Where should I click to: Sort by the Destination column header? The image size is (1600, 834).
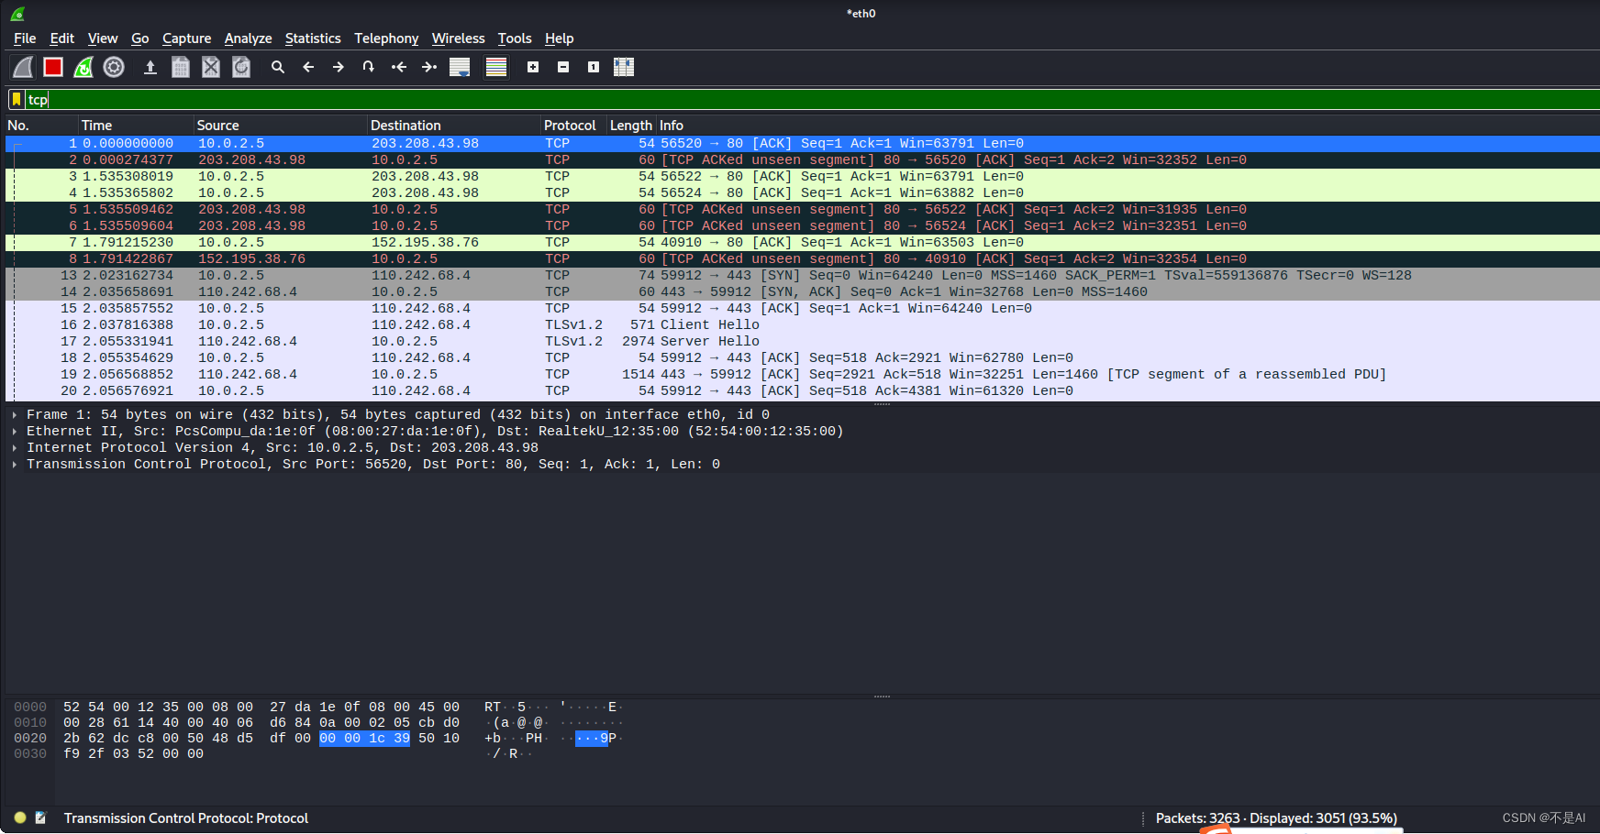[454, 126]
